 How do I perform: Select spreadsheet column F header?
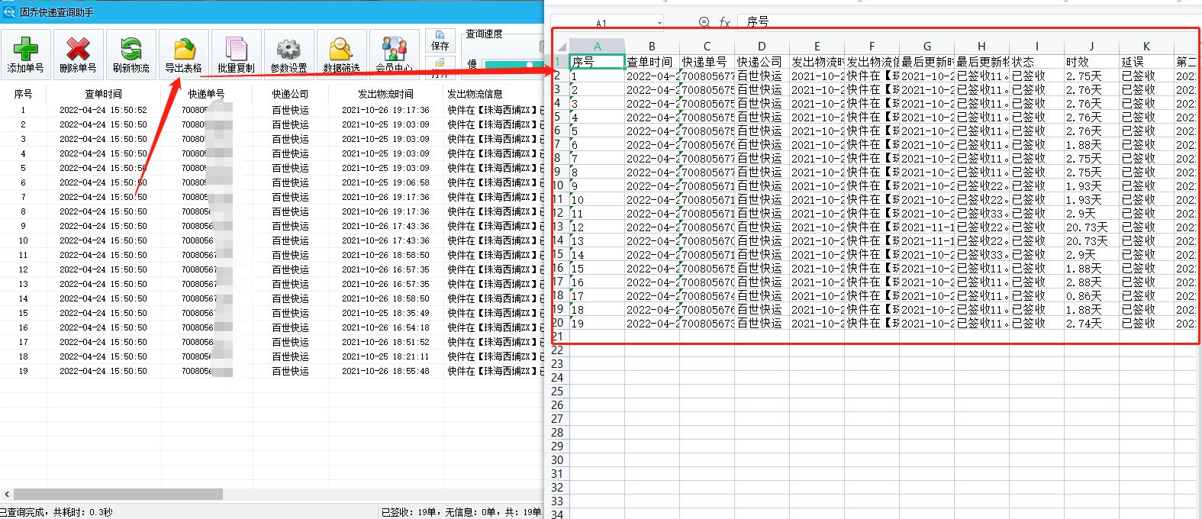coord(872,47)
